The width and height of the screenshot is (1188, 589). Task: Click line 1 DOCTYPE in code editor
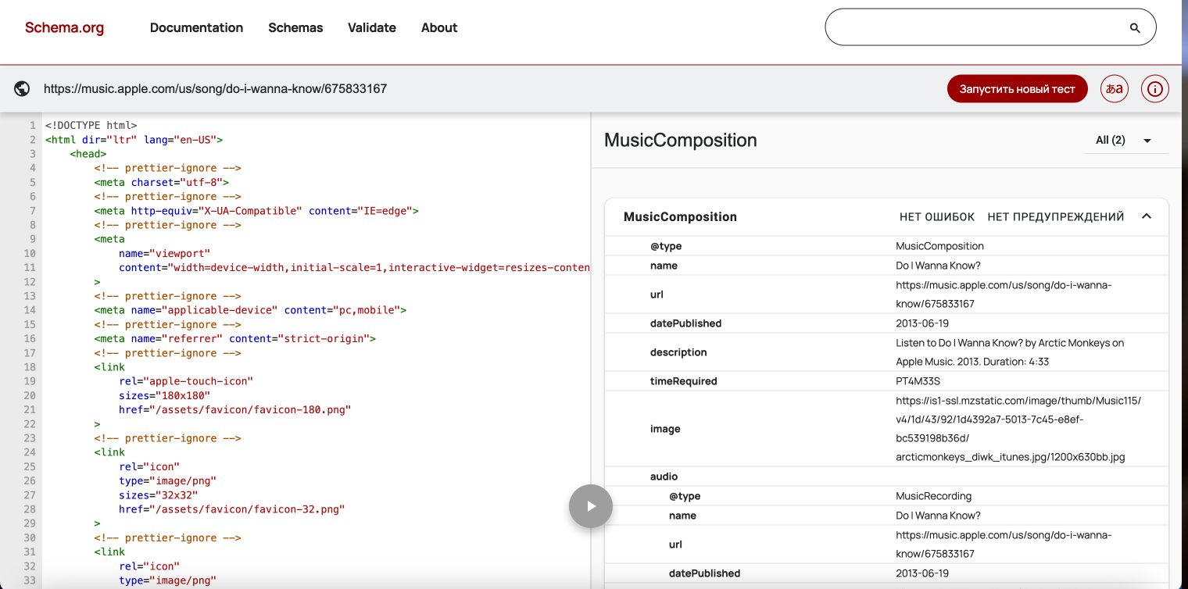click(x=91, y=125)
